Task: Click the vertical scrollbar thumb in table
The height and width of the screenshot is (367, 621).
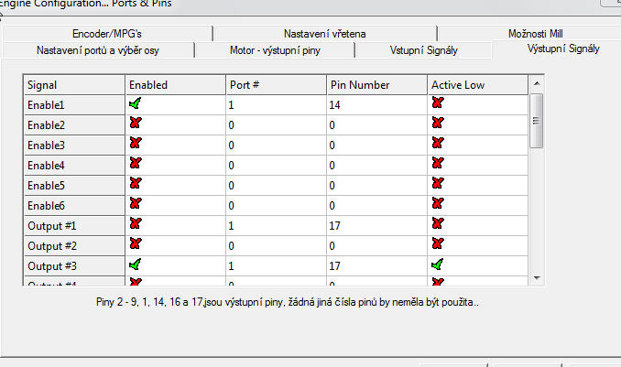Action: tap(536, 119)
